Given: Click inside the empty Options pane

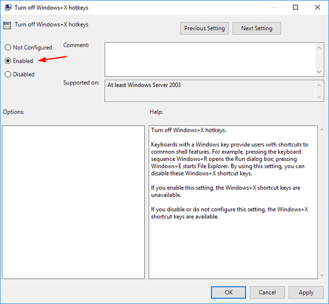Looking at the screenshot, I should point(73,202).
